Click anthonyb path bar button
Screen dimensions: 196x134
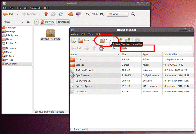pos(47,22)
